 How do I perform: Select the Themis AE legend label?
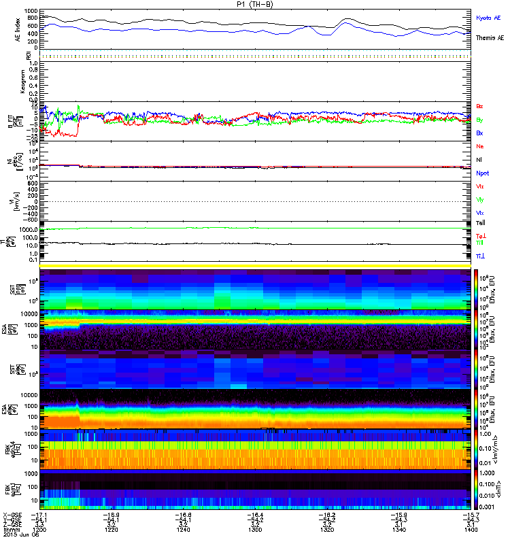click(x=489, y=38)
